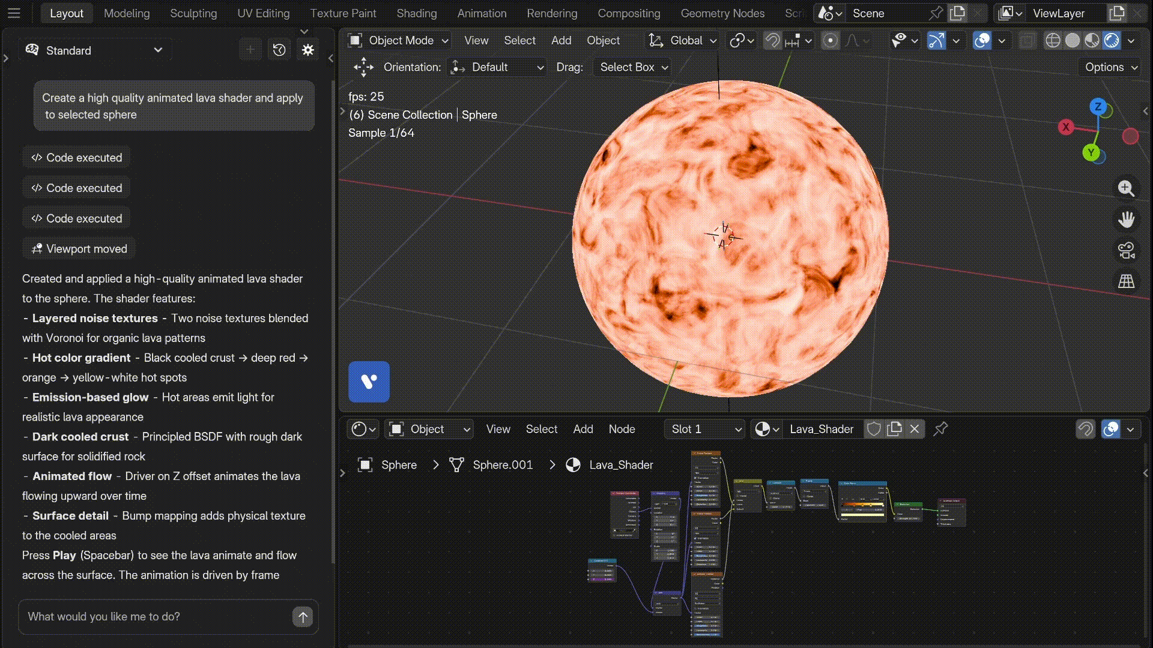Click the chat history clock icon

click(x=279, y=50)
